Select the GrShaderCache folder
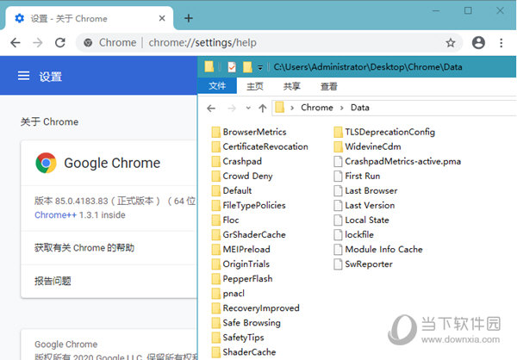517x360 pixels. click(x=249, y=235)
